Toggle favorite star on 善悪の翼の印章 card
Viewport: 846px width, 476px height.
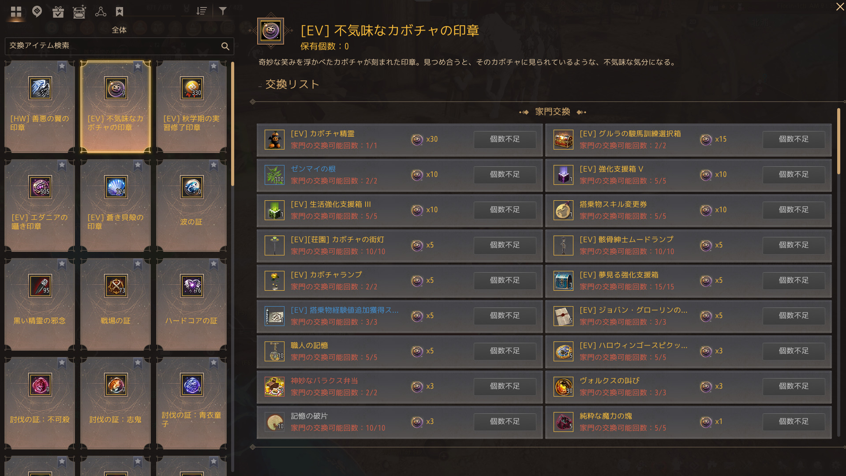click(x=62, y=66)
